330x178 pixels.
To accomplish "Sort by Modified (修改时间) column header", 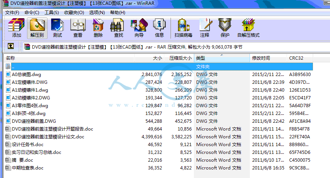I will (268, 58).
